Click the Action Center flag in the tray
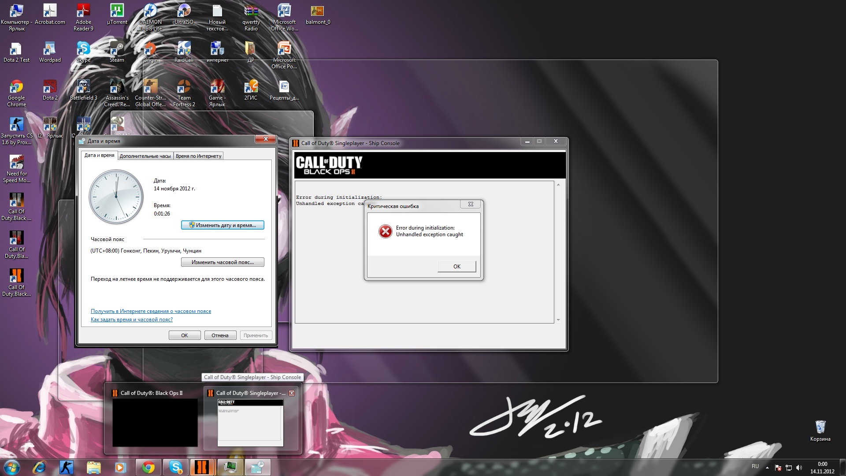Image resolution: width=846 pixels, height=476 pixels. point(778,467)
